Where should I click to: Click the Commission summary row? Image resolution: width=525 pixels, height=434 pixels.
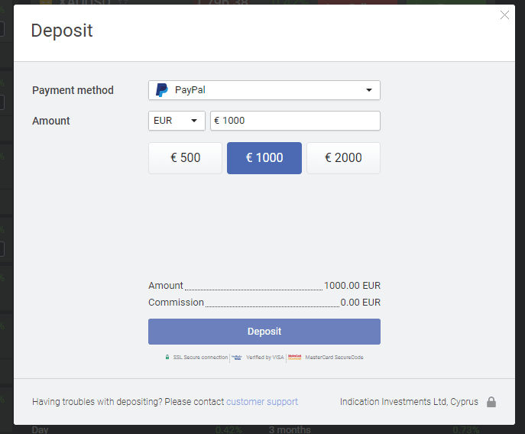click(264, 303)
